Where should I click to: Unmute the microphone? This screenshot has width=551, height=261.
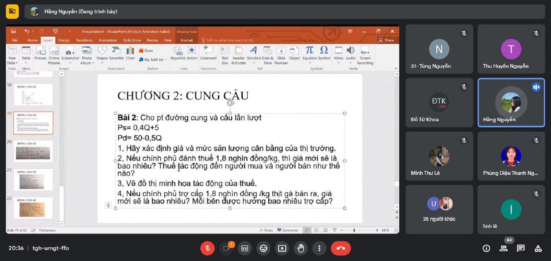[x=208, y=248]
